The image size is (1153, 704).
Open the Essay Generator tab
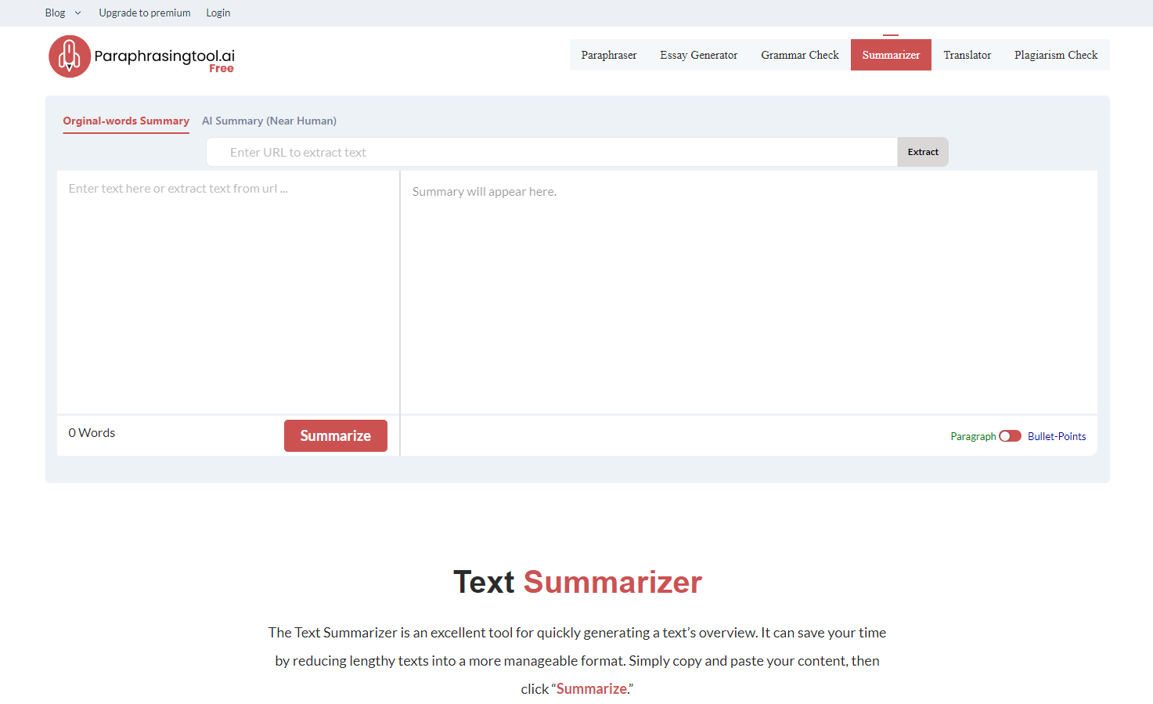click(x=699, y=55)
